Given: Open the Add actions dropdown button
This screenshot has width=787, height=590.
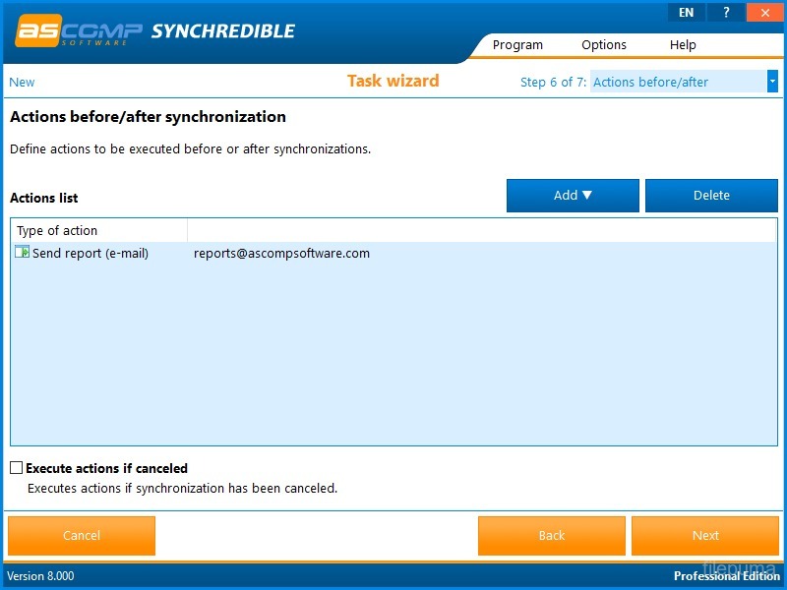Looking at the screenshot, I should [x=573, y=196].
